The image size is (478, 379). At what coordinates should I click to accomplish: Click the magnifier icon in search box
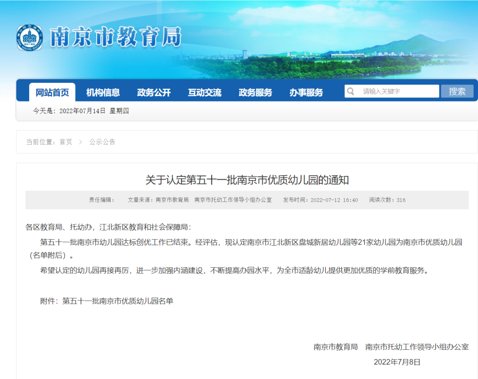(x=351, y=91)
